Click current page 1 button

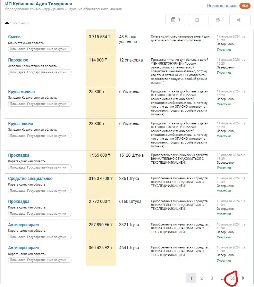(x=191, y=278)
